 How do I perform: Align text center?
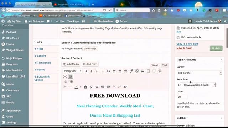pos(120,71)
